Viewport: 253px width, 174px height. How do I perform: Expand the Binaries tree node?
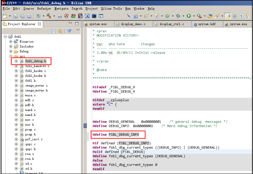pos(11,41)
